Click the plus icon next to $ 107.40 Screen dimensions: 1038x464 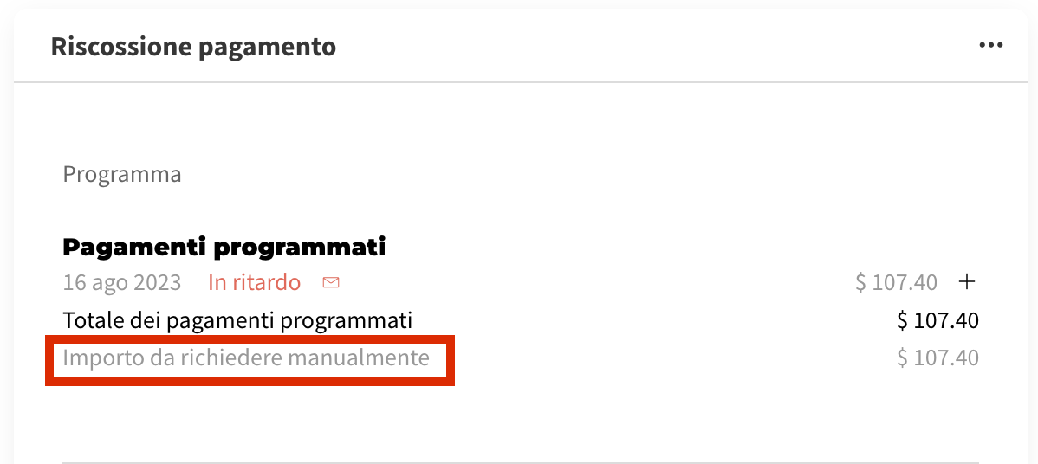pyautogui.click(x=967, y=281)
